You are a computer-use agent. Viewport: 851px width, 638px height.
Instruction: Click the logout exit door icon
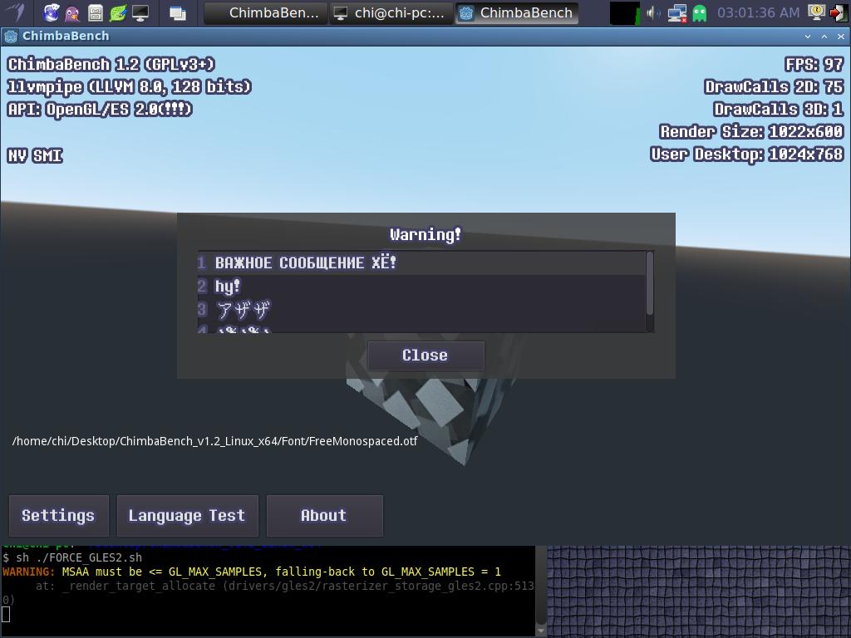click(838, 12)
